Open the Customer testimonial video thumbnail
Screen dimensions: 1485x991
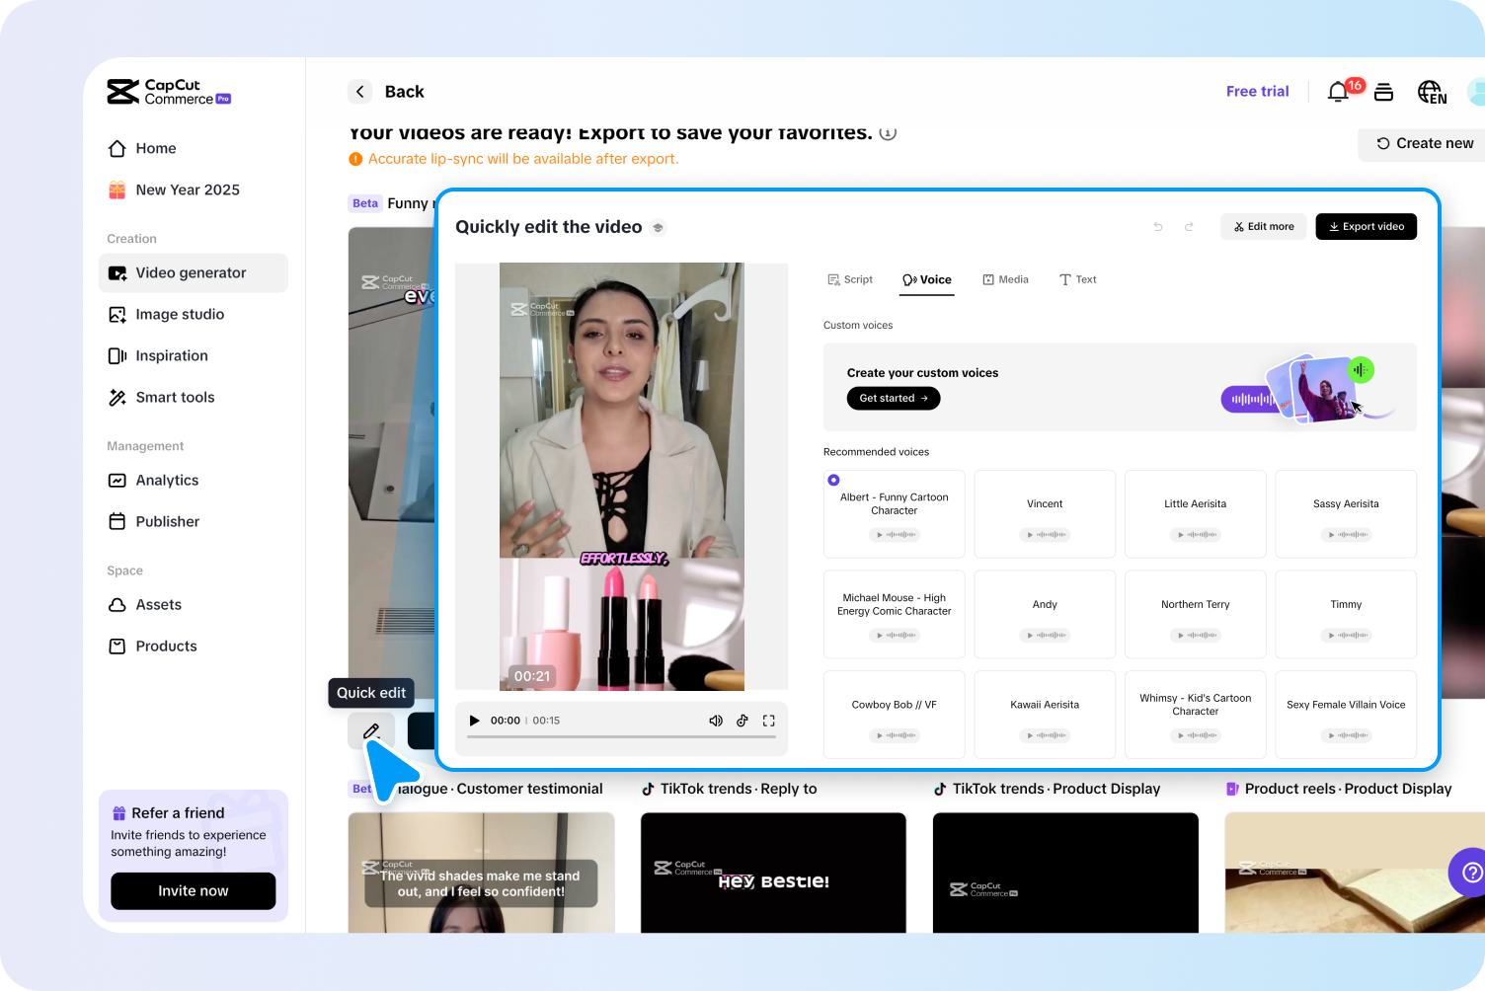coord(482,873)
